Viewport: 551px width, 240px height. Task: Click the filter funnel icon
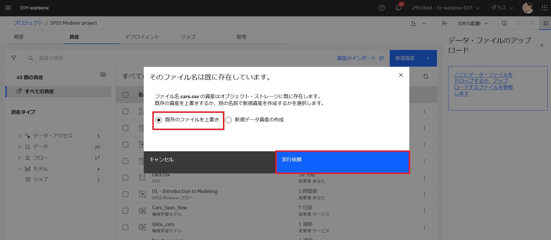(x=14, y=58)
